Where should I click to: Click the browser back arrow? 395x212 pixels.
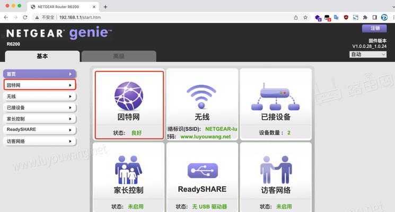click(x=6, y=17)
